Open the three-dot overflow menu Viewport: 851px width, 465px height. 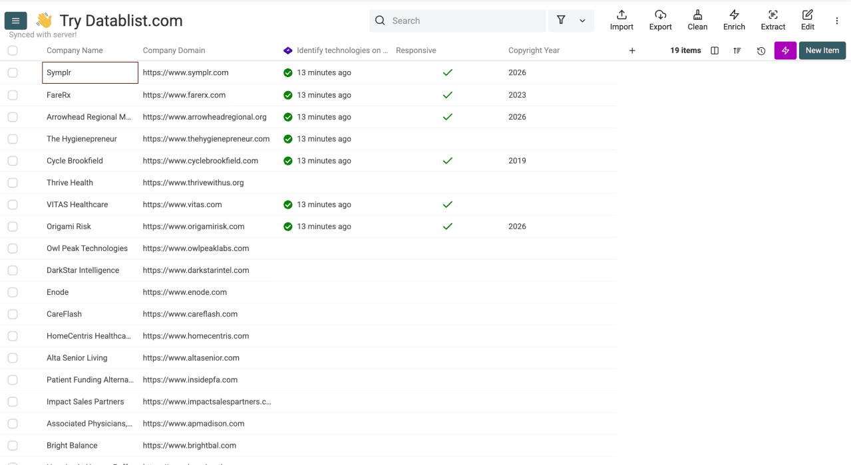point(836,21)
